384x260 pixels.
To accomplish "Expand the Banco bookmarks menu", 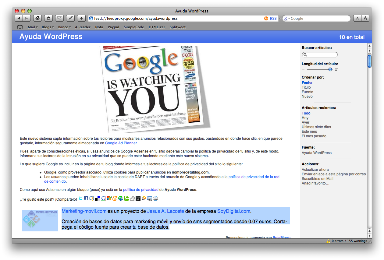I will pyautogui.click(x=64, y=27).
